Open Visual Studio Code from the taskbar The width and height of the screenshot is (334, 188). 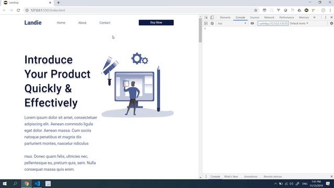37,183
